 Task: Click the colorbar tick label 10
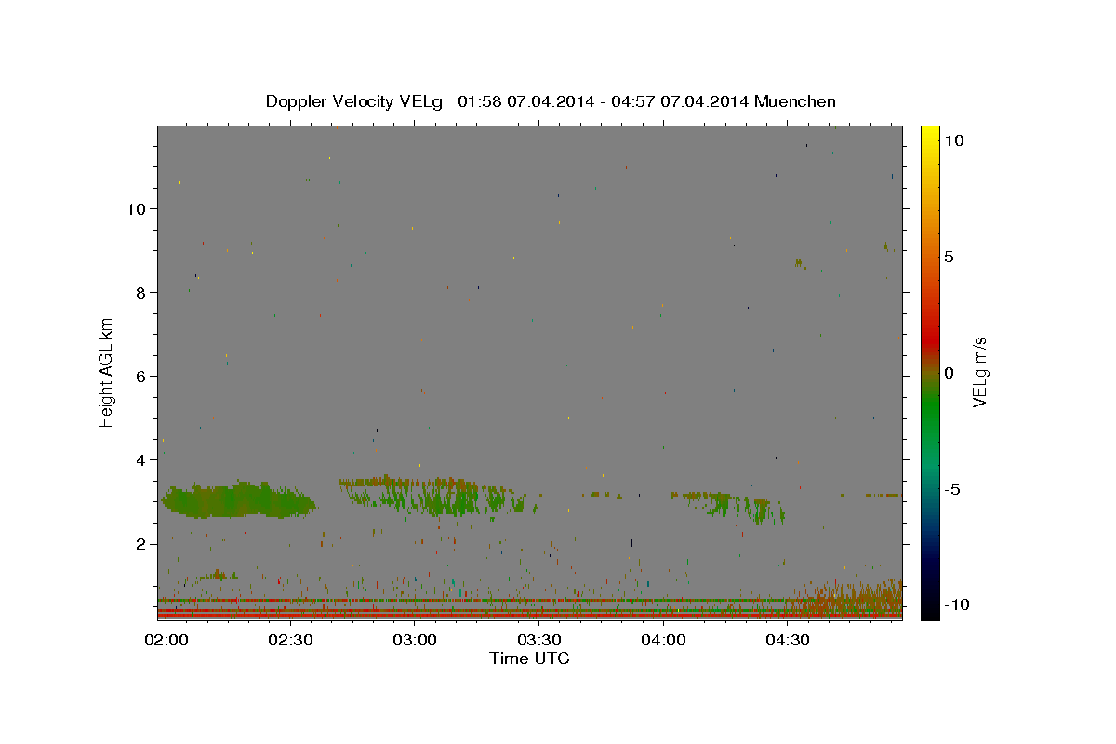point(953,140)
